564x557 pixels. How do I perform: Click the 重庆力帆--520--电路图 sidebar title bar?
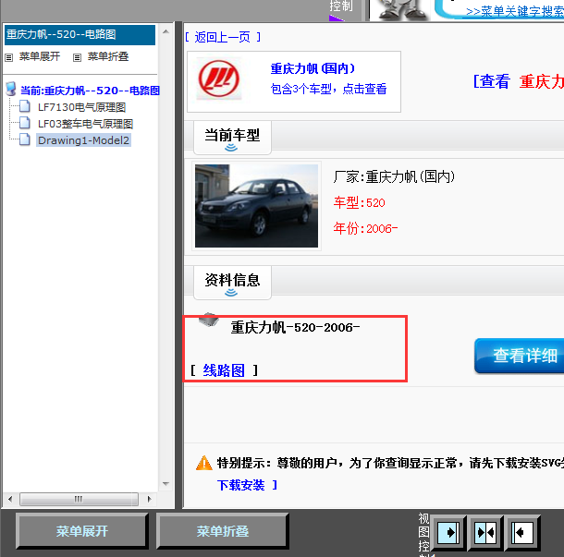pos(80,34)
